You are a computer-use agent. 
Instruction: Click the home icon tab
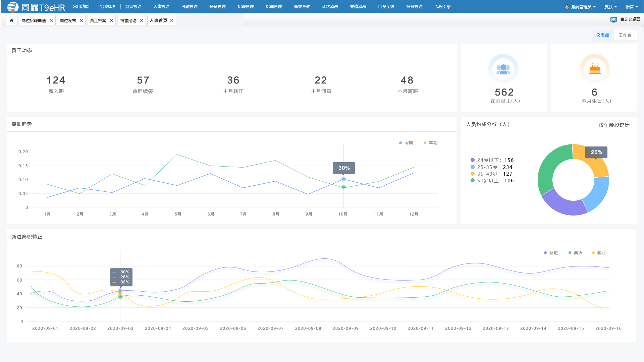coord(12,20)
